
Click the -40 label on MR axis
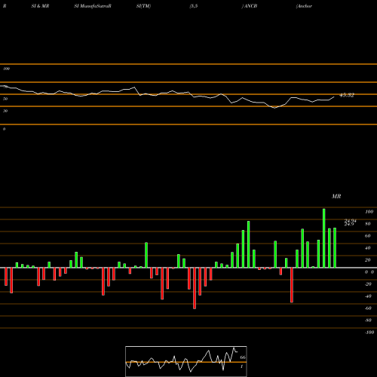tap(368, 296)
